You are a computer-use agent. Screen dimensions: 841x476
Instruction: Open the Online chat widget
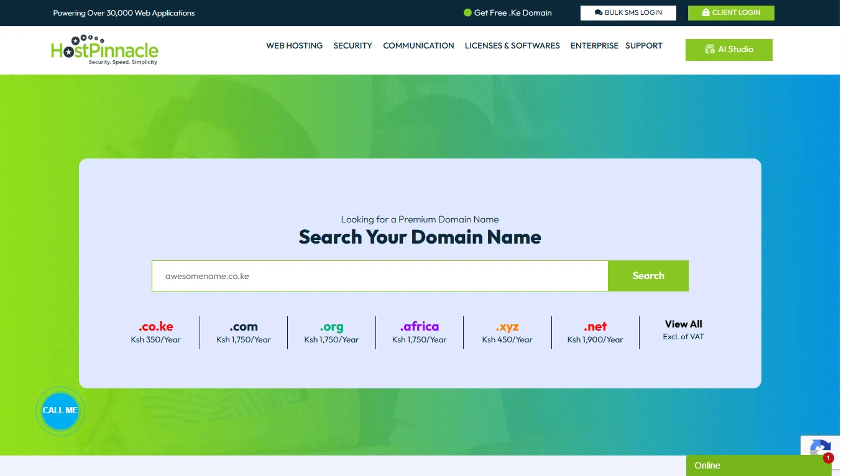pos(758,465)
